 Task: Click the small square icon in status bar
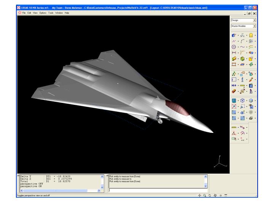click(x=220, y=196)
